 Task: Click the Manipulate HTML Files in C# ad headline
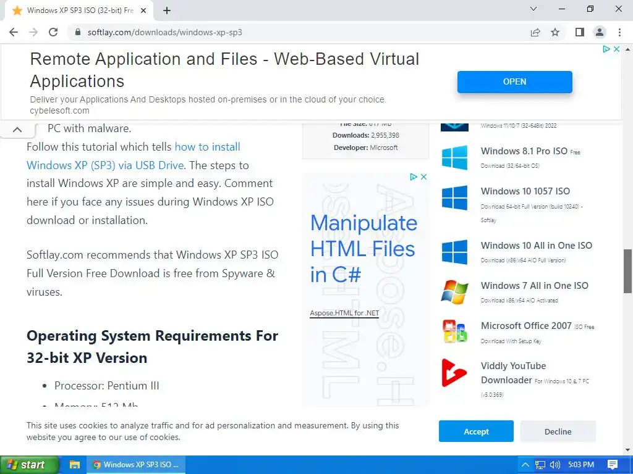coord(363,249)
